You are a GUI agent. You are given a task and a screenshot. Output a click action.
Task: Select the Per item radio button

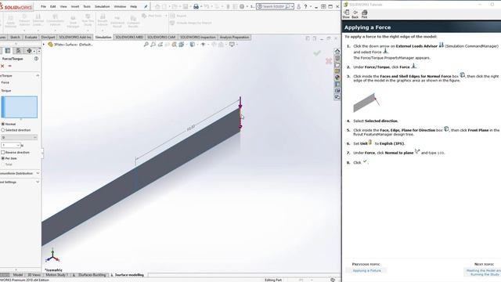coord(3,158)
